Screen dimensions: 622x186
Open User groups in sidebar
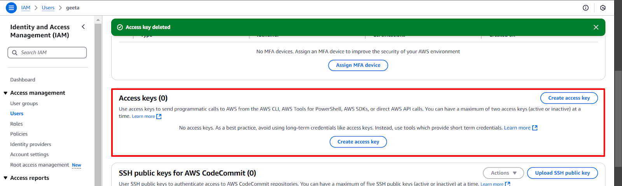[x=24, y=104]
